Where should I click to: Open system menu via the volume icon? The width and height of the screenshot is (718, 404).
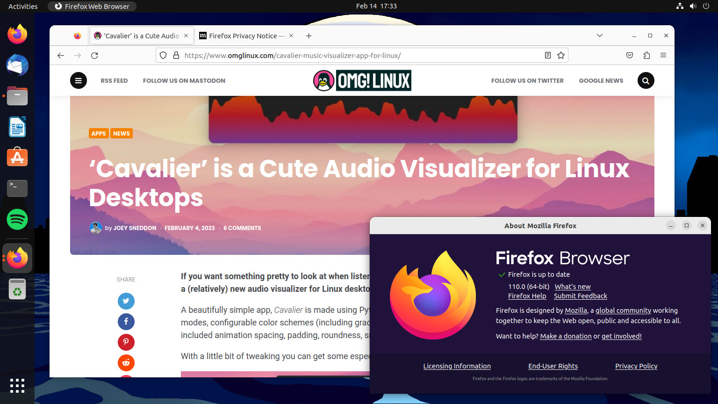693,6
